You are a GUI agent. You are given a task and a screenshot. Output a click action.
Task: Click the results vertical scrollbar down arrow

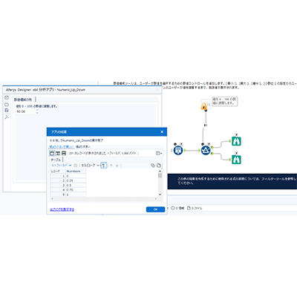[160, 195]
